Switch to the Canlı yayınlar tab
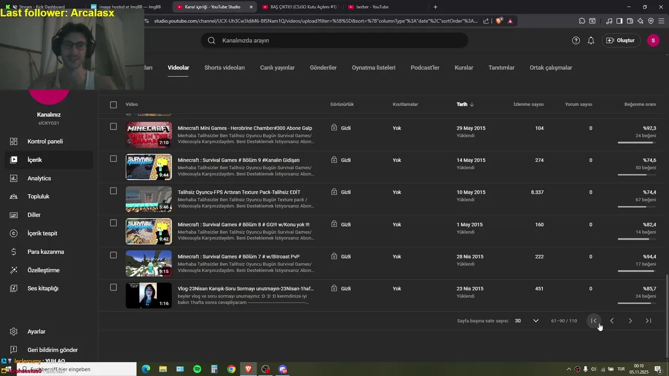Viewport: 669px width, 376px height. pos(278,68)
